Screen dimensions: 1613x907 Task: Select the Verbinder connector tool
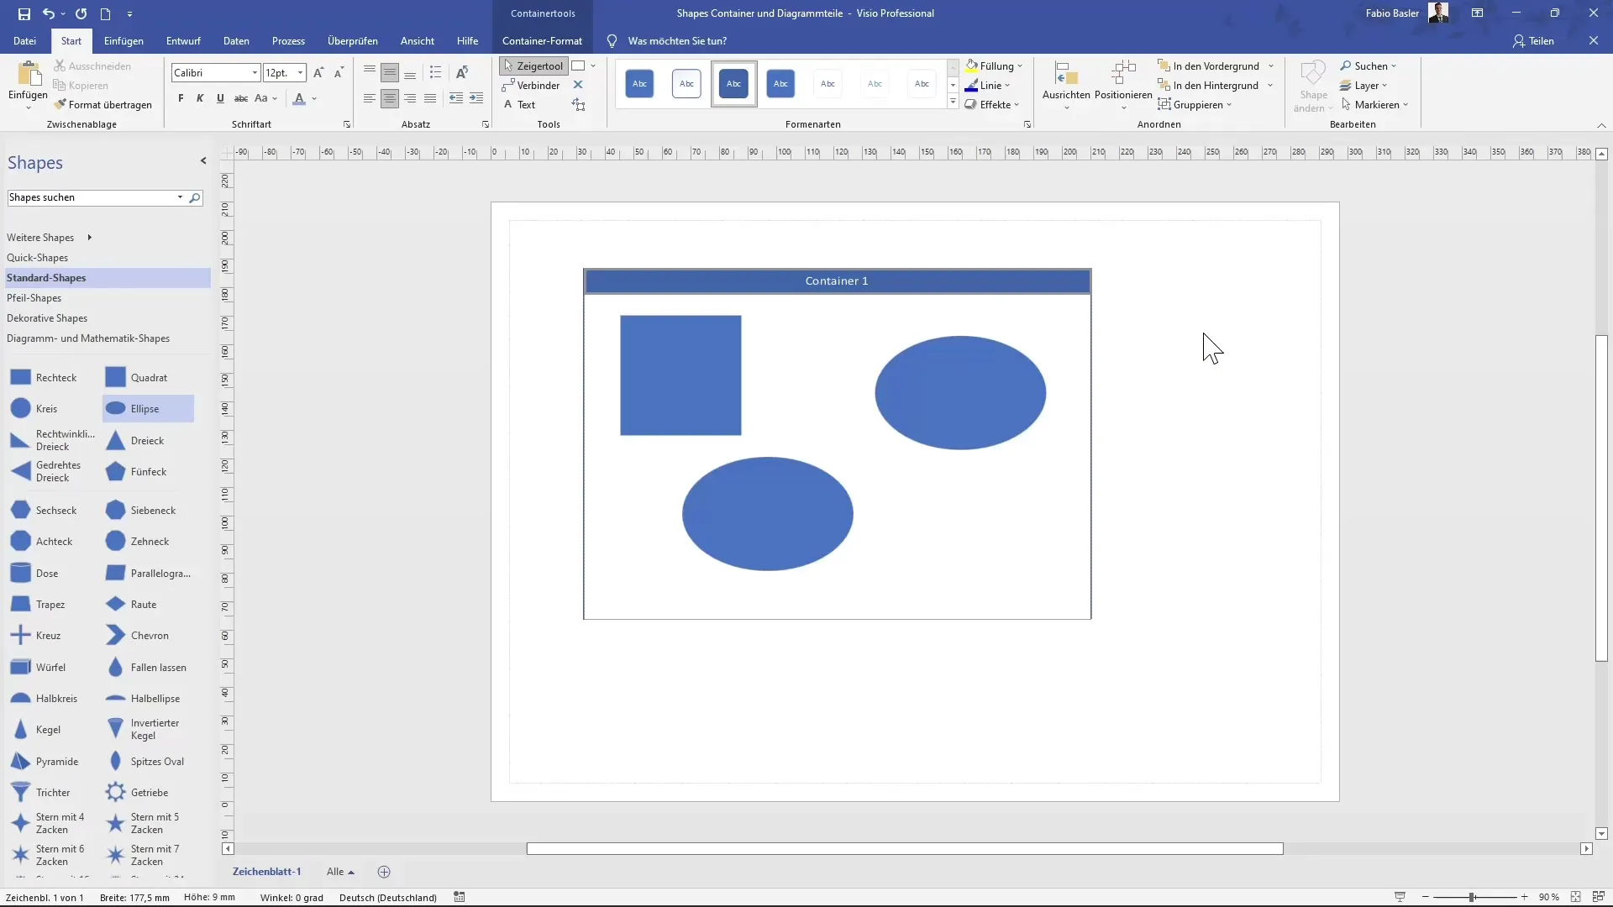[531, 85]
